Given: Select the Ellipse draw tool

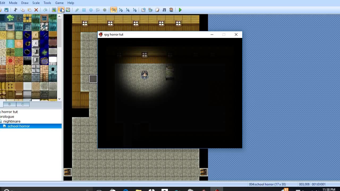Looking at the screenshot, I should pyautogui.click(x=91, y=10).
